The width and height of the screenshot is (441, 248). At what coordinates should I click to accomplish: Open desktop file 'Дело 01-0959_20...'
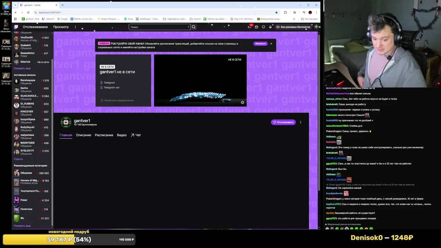click(x=6, y=9)
